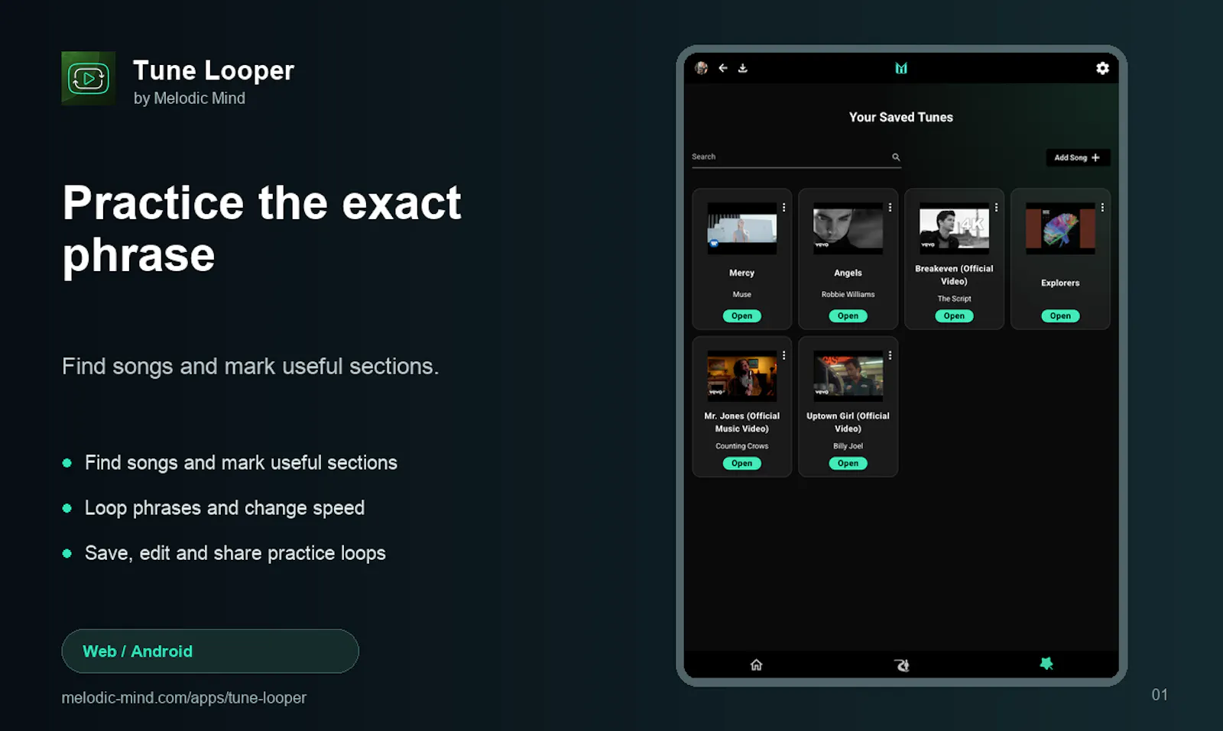This screenshot has width=1223, height=731.
Task: Click the Uptown Girl video thumbnail
Action: click(x=848, y=376)
